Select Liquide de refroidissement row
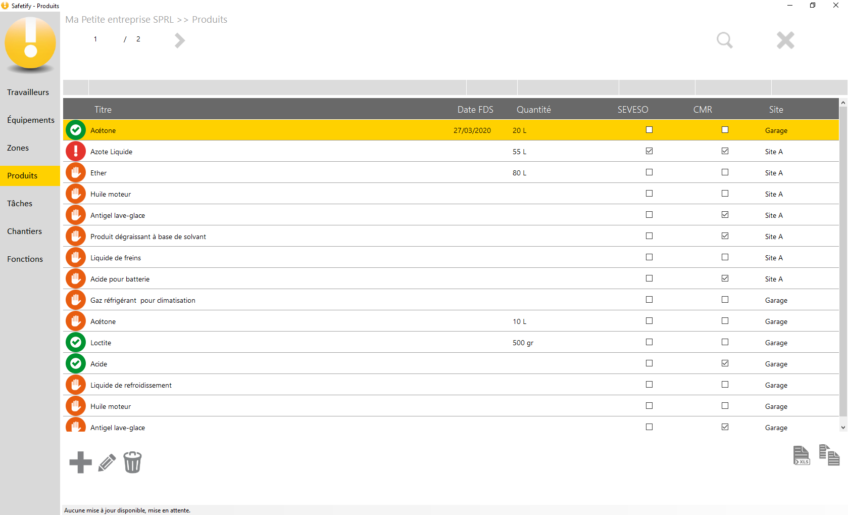The width and height of the screenshot is (848, 515). coord(451,385)
